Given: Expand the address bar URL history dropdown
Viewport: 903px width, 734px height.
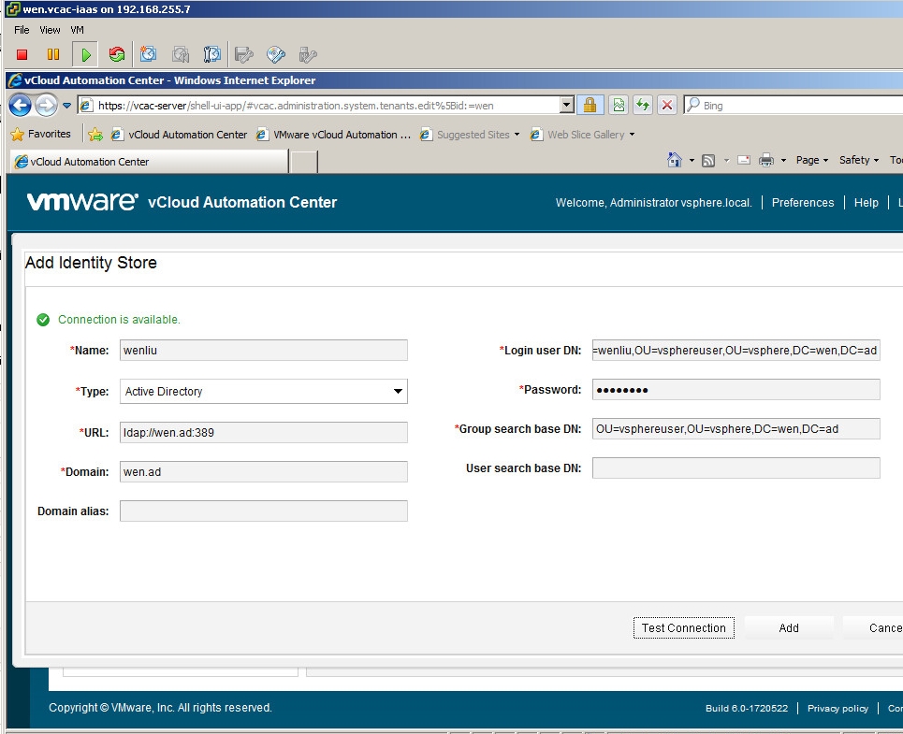Looking at the screenshot, I should pyautogui.click(x=567, y=106).
